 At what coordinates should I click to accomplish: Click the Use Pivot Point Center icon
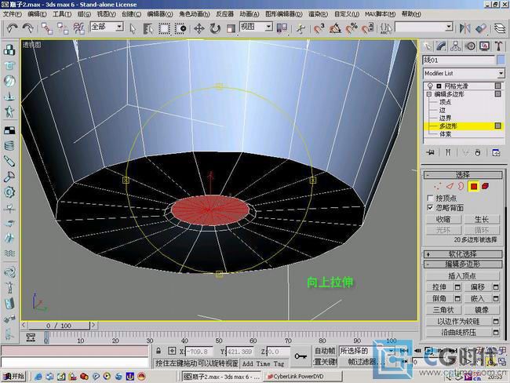pyautogui.click(x=282, y=28)
